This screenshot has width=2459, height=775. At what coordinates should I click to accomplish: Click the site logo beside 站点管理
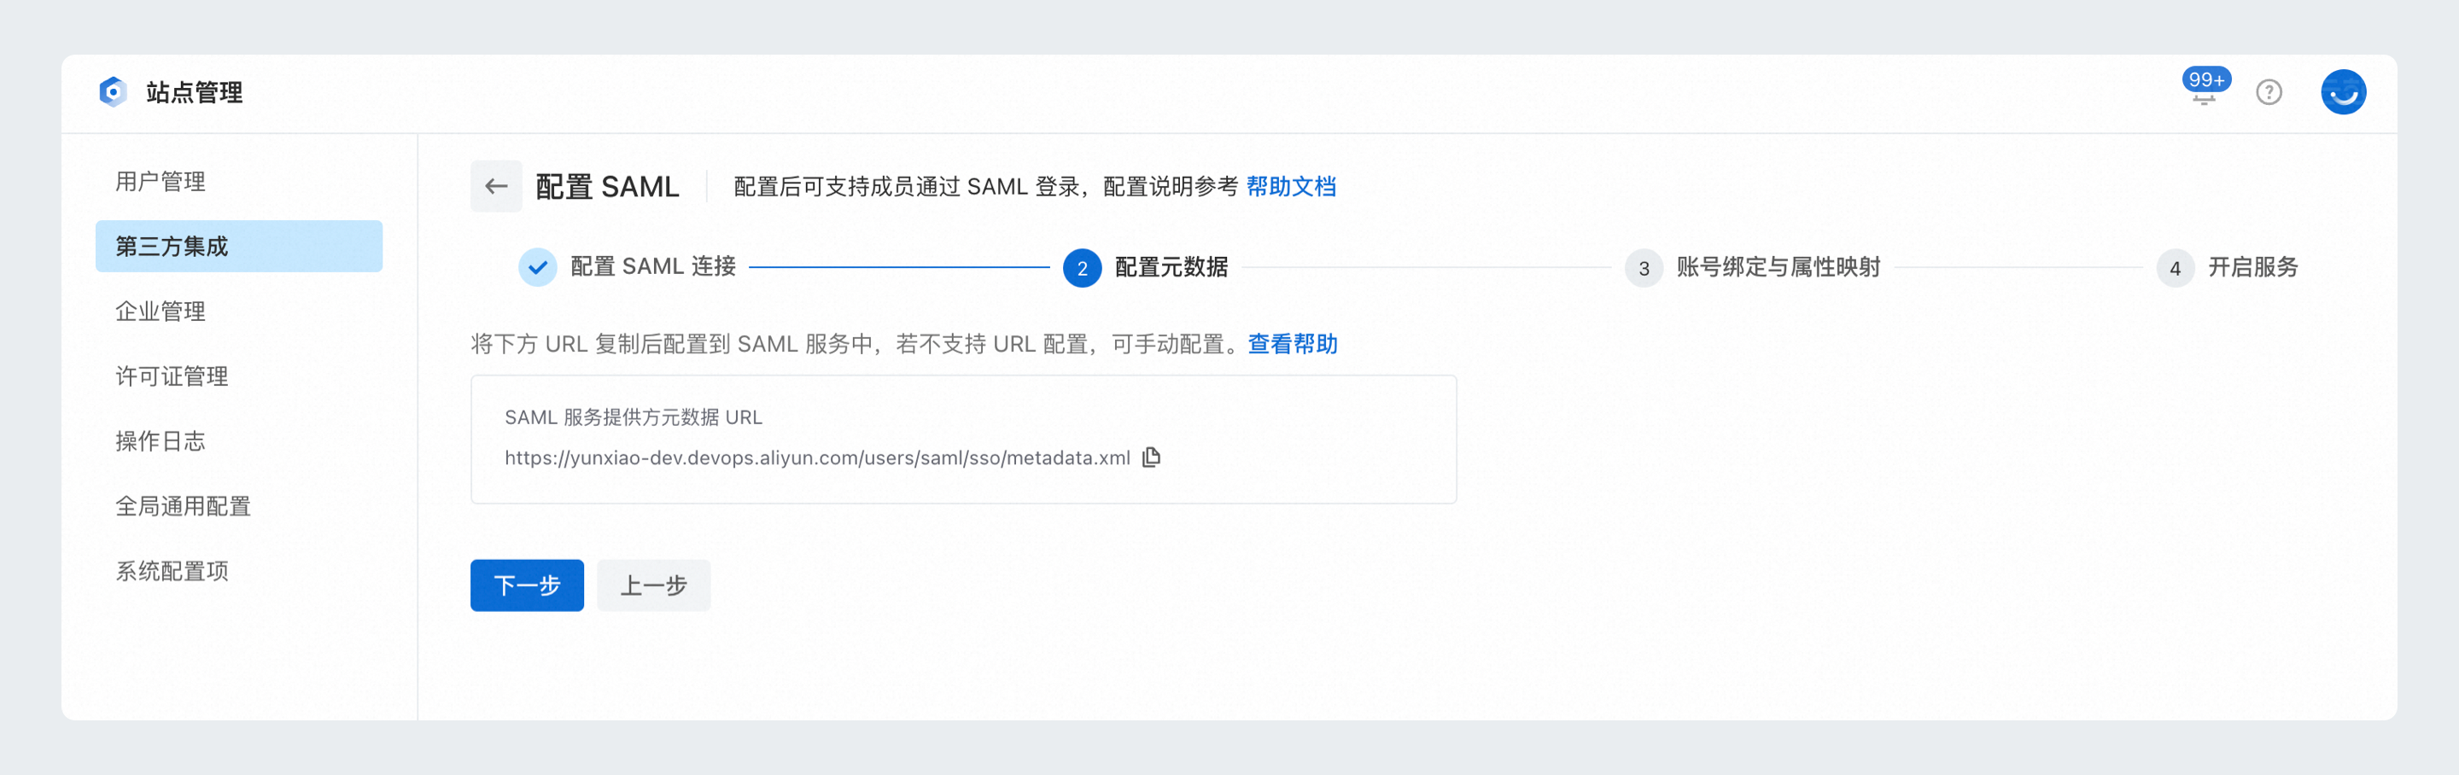(113, 92)
